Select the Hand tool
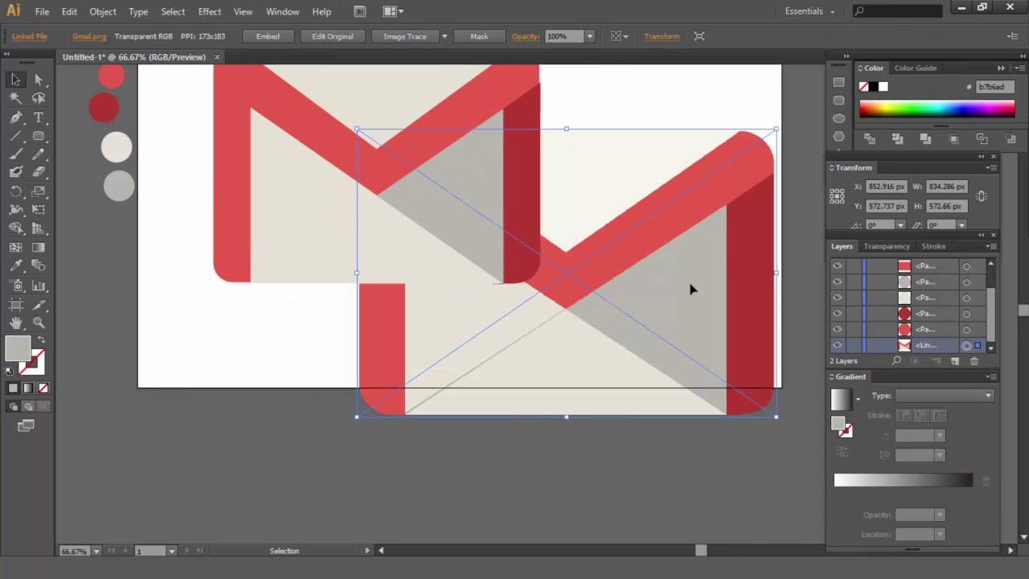Image resolution: width=1029 pixels, height=579 pixels. 14,322
